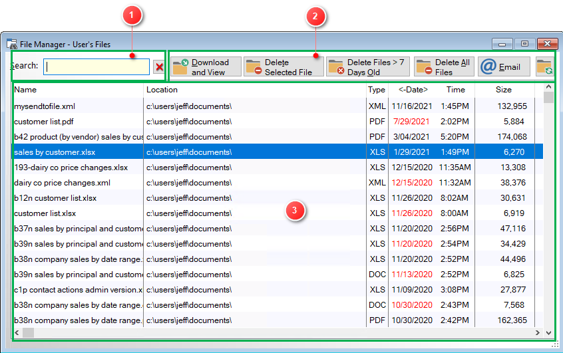
Task: Click the horizontal scrollbar thumb
Action: pyautogui.click(x=29, y=333)
